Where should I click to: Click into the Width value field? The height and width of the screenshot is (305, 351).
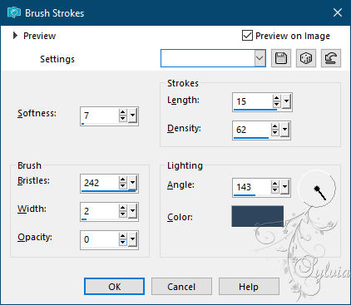point(100,211)
